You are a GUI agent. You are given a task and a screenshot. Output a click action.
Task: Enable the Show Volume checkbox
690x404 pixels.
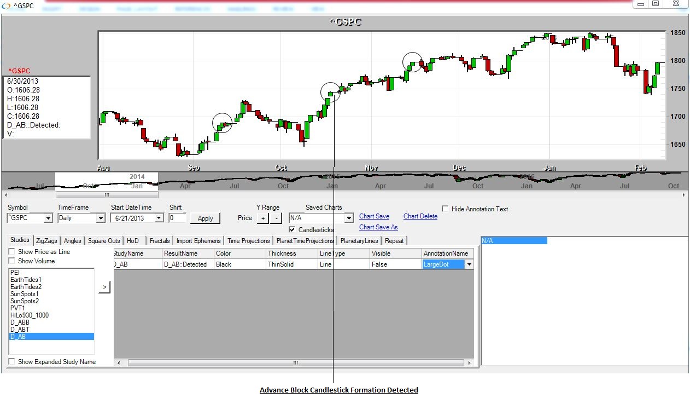(x=12, y=261)
